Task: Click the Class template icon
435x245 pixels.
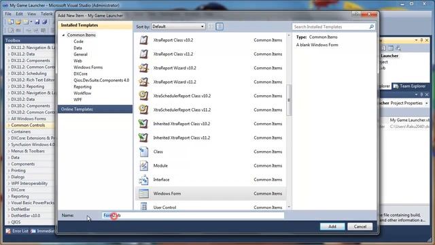Action: (143, 152)
